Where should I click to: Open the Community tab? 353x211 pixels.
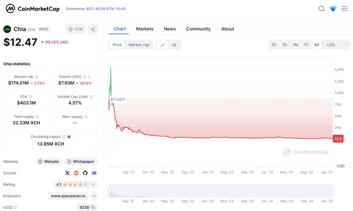tap(198, 29)
